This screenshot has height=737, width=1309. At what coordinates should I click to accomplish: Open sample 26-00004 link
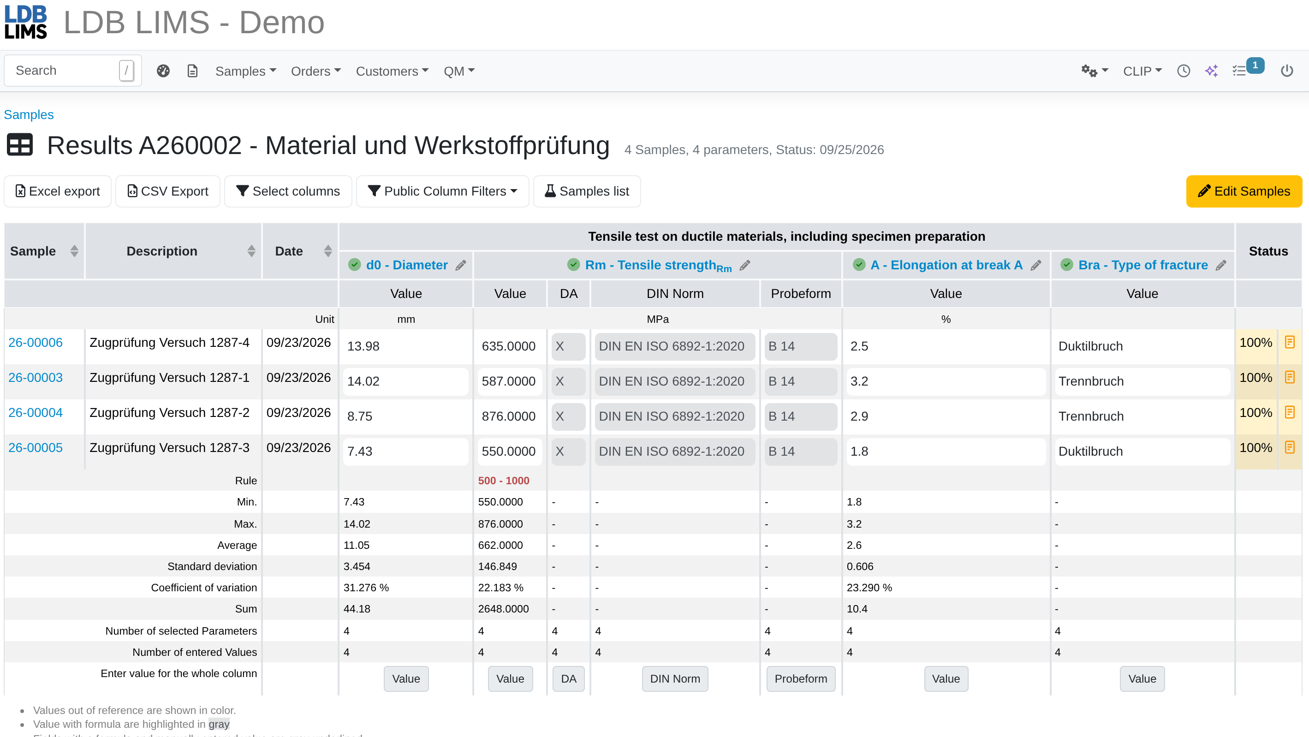[36, 413]
